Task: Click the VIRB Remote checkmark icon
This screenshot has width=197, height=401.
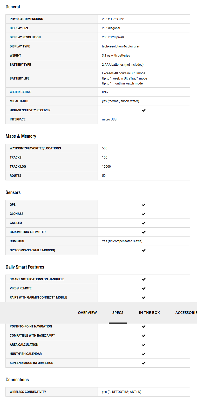Action: pyautogui.click(x=144, y=288)
